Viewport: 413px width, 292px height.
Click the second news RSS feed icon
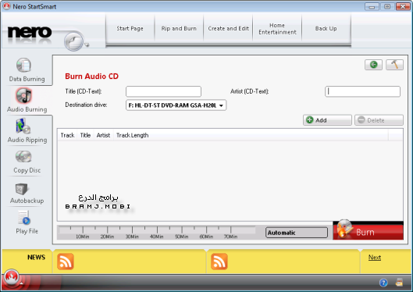(x=219, y=262)
